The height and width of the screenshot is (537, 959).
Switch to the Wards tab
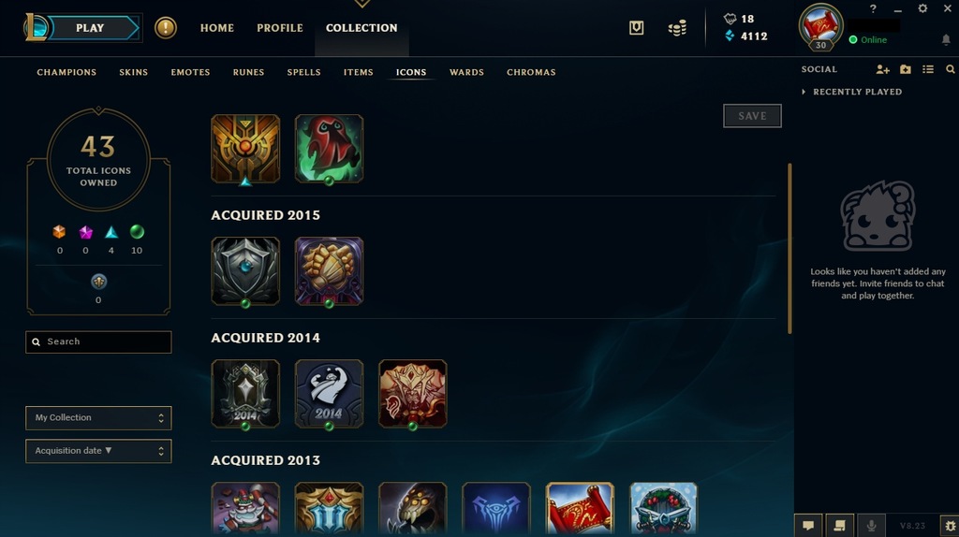point(466,72)
